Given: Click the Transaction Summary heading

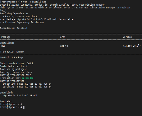Looking at the screenshot, I should pos(12,51).
